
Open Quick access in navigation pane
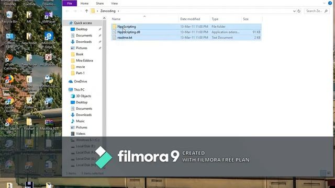83,23
